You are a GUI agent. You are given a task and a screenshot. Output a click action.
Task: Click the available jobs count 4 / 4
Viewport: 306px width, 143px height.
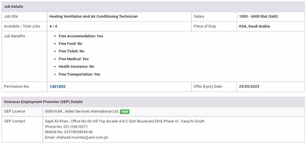coord(53,26)
